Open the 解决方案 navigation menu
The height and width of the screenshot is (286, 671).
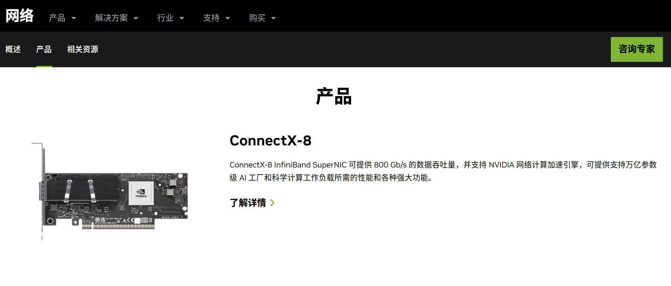(111, 18)
